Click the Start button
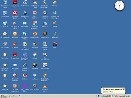This screenshot has width=131, height=98. 4,96
